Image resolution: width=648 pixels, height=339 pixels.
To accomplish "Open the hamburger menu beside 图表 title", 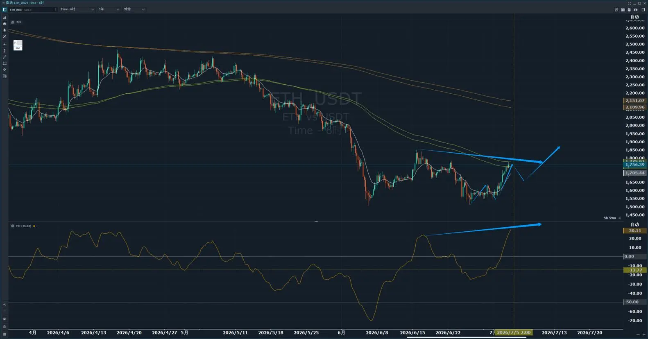I will pyautogui.click(x=4, y=3).
